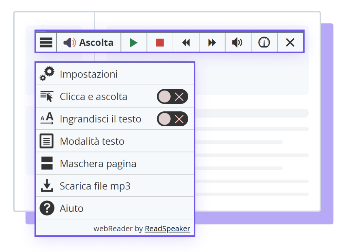The image size is (348, 252).
Task: Close the webReader toolbar with the X
Action: 290,42
